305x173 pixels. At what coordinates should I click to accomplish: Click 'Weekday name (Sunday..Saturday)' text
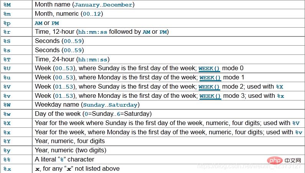click(x=86, y=105)
